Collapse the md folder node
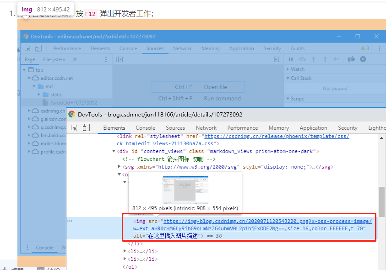Image resolution: width=386 pixels, height=270 pixels. pyautogui.click(x=34, y=86)
